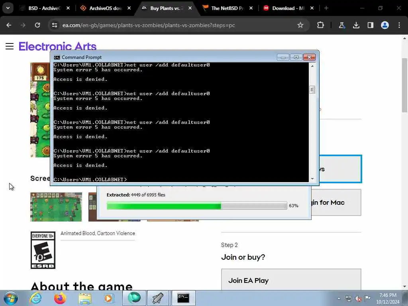Open the network tray icon
The width and height of the screenshot is (408, 306).
point(348,298)
